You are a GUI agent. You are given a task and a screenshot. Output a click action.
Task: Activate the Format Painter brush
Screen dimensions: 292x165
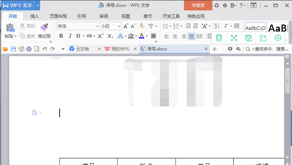[x=44, y=27]
